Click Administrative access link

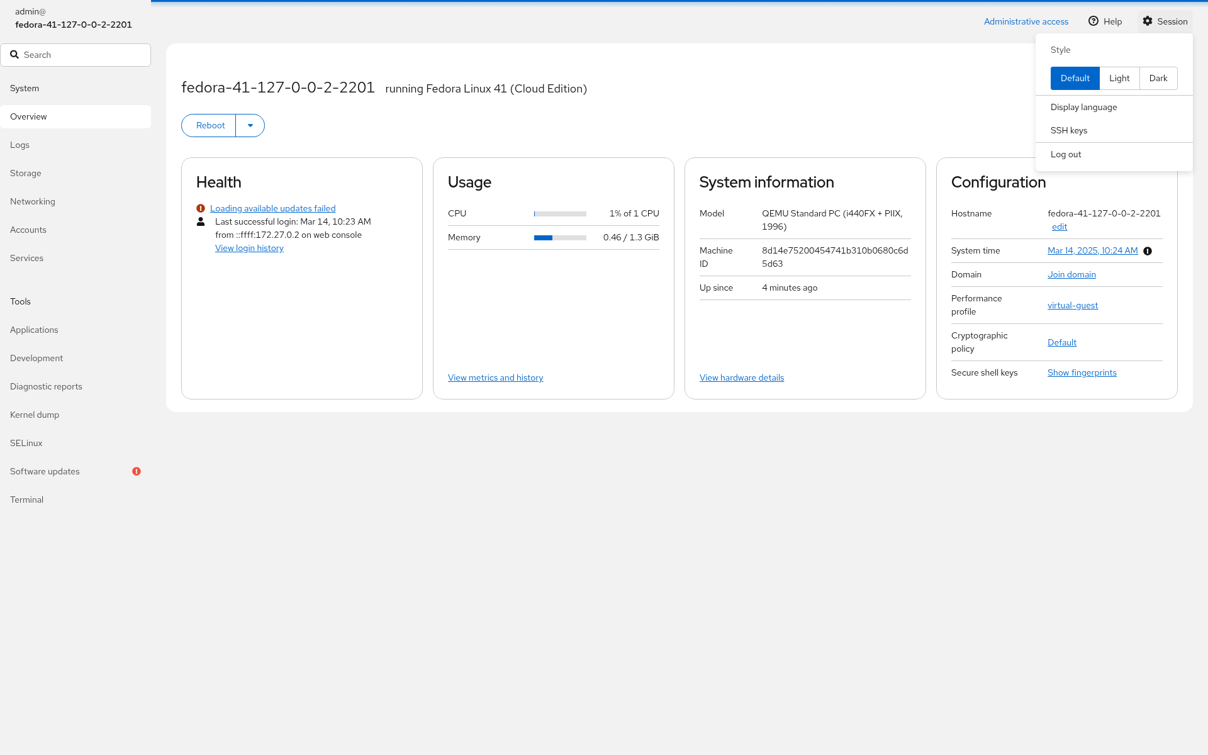pos(1026,21)
